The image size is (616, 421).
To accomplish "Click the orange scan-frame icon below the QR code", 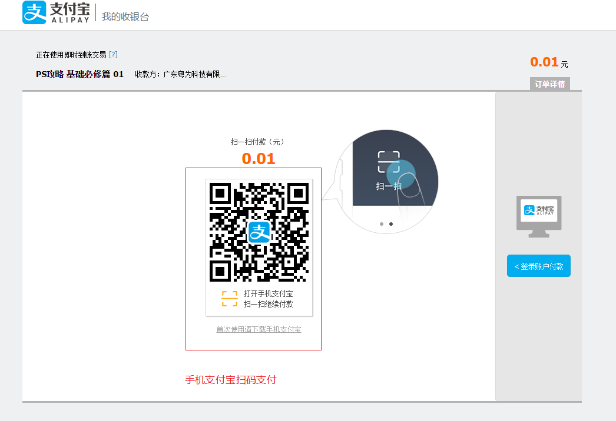I will (x=230, y=299).
